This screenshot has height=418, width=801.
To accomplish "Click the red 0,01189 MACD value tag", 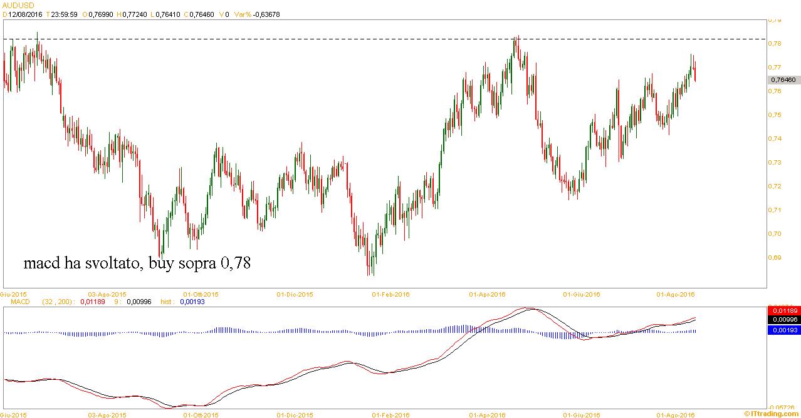I will 782,310.
